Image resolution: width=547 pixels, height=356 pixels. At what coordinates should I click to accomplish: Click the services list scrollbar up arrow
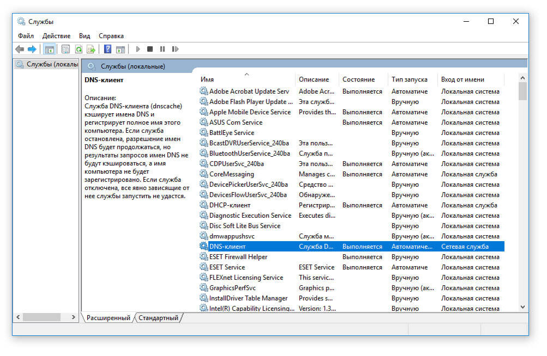pyautogui.click(x=522, y=78)
